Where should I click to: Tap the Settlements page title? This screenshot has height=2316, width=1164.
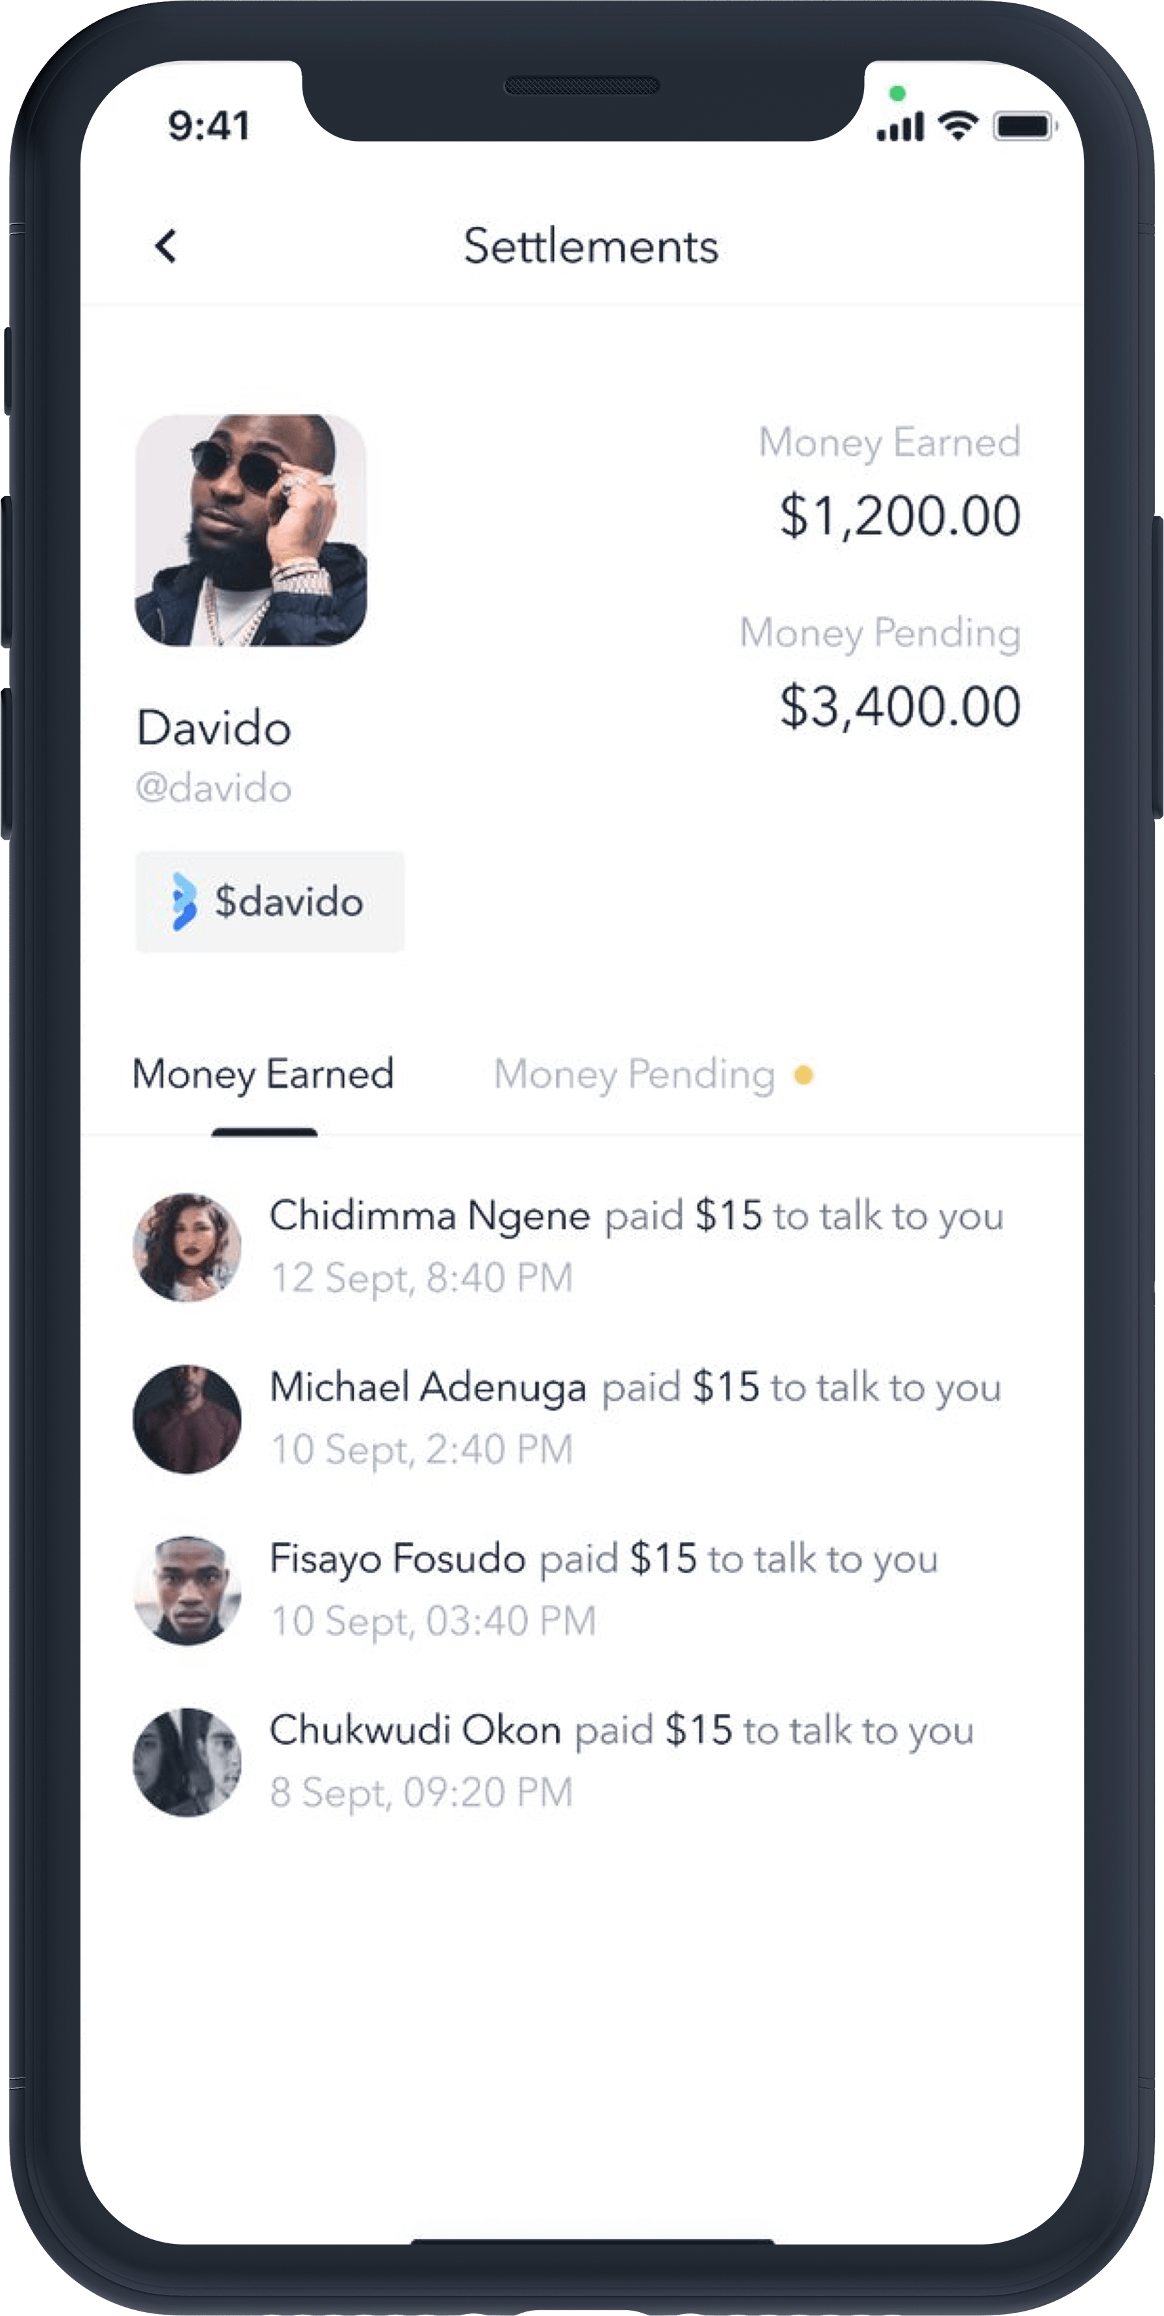[591, 246]
